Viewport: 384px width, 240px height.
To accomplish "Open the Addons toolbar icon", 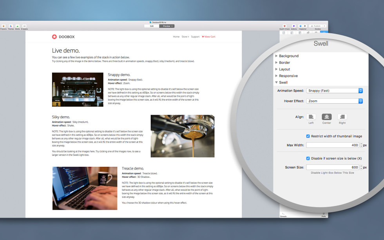I will click(x=293, y=26).
